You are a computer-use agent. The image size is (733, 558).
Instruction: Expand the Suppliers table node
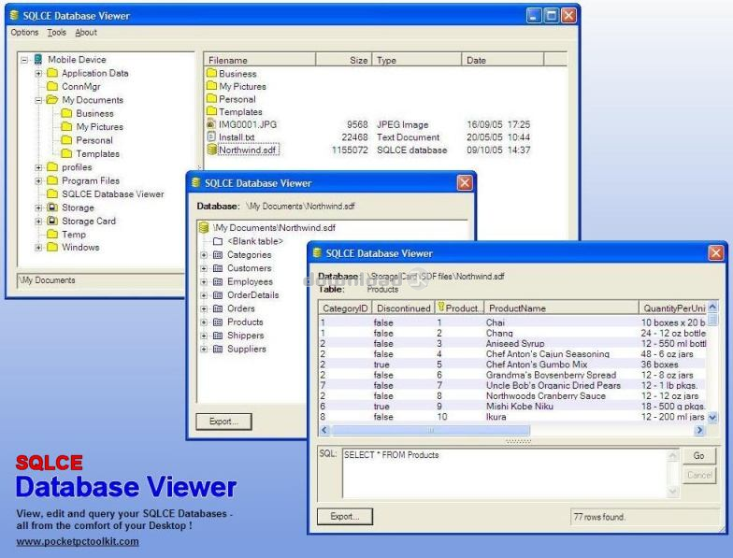pyautogui.click(x=204, y=350)
